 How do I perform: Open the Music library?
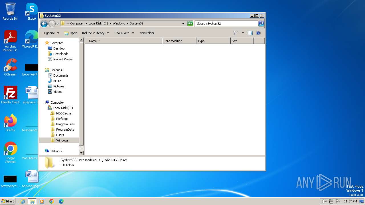coord(57,81)
